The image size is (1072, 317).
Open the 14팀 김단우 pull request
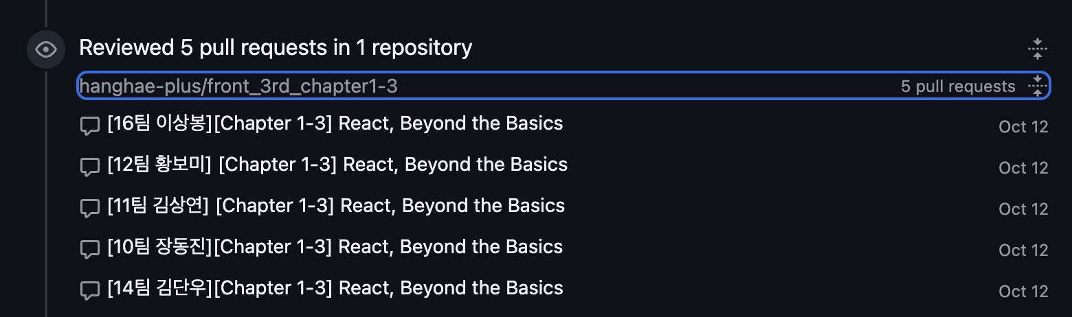pos(335,288)
